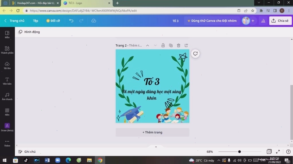Share design with Chia sẻ button
This screenshot has width=293, height=164.
pyautogui.click(x=280, y=21)
